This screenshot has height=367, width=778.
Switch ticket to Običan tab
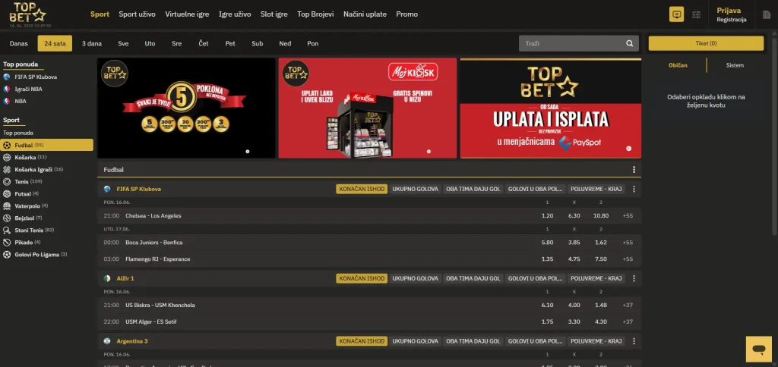(678, 65)
